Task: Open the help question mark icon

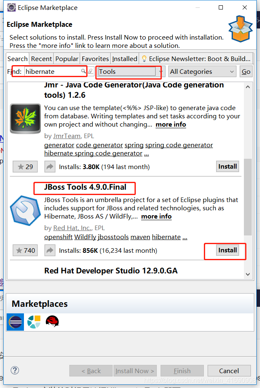Action: point(15,370)
